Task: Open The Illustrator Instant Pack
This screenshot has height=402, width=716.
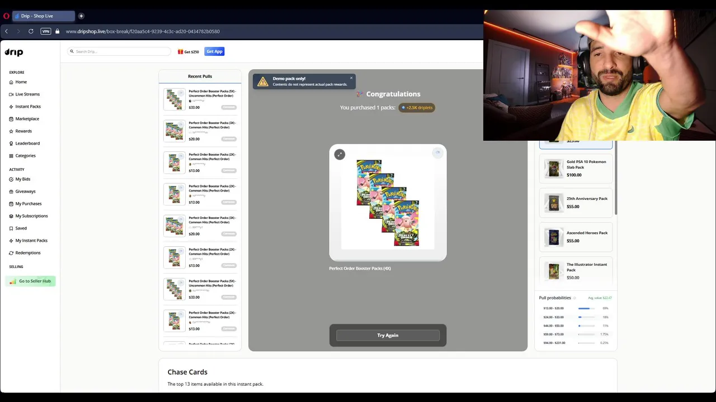Action: tap(576, 271)
